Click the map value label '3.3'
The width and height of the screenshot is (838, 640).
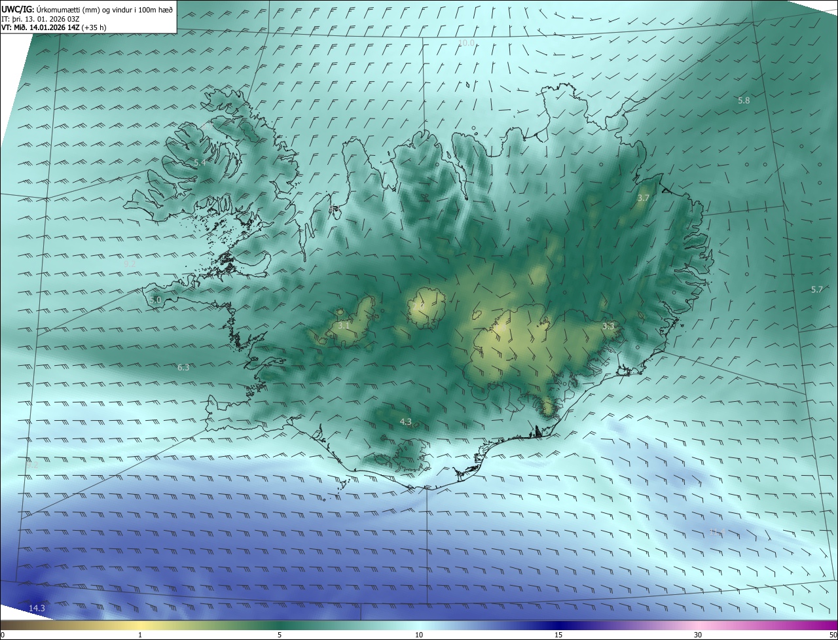pos(608,326)
